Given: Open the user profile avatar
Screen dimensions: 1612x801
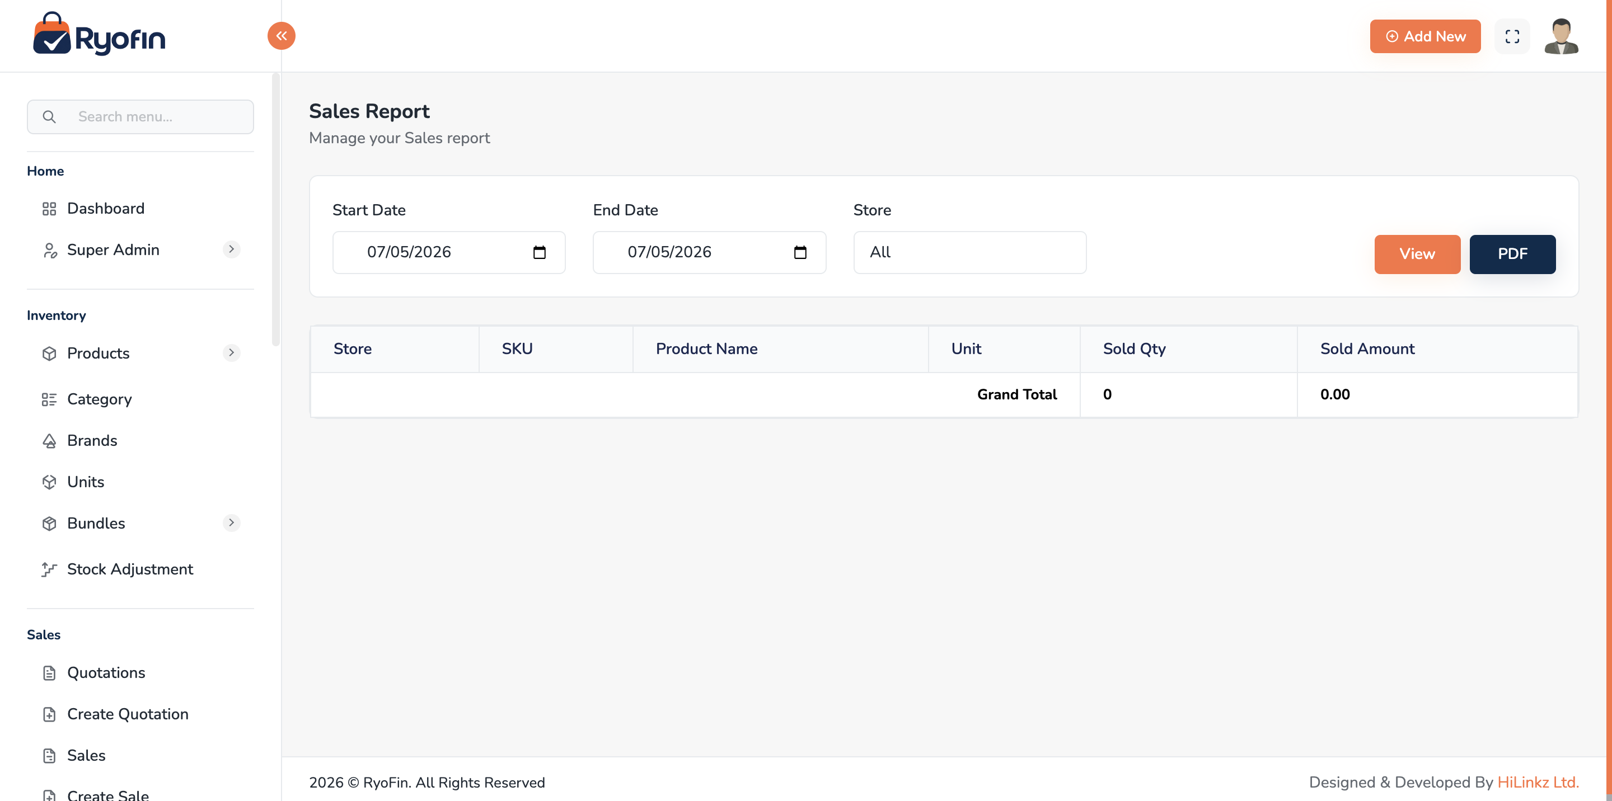Looking at the screenshot, I should pyautogui.click(x=1561, y=36).
